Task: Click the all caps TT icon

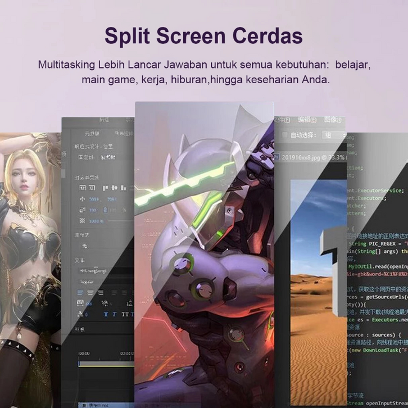Action: 125,314
